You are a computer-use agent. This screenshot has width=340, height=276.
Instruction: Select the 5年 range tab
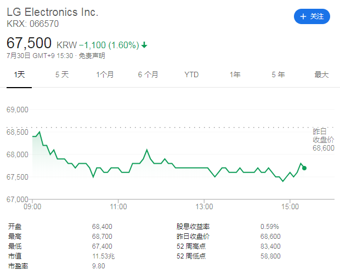[x=278, y=74]
